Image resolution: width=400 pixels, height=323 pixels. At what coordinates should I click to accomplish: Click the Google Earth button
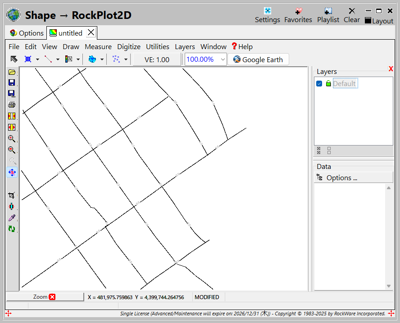click(x=258, y=59)
